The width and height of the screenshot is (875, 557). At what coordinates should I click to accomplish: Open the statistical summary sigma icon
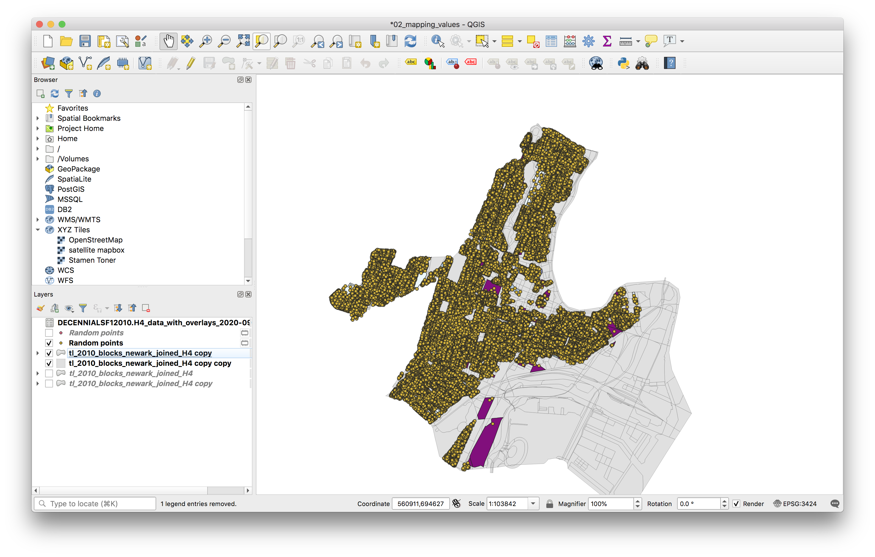606,41
